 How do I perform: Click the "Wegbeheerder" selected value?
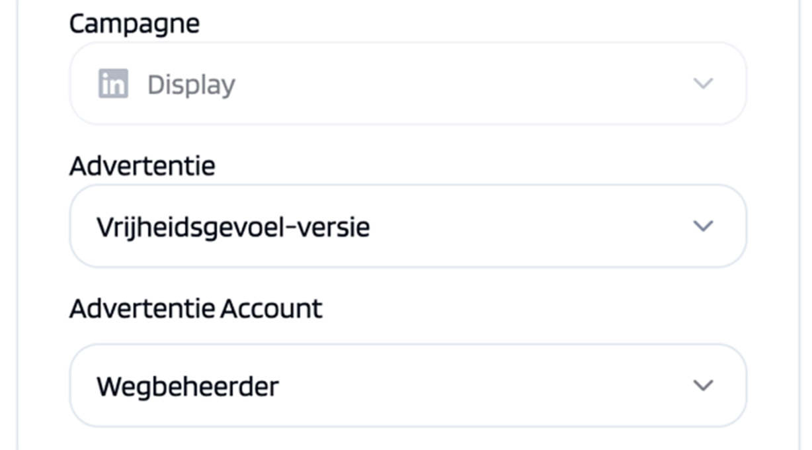(x=188, y=386)
